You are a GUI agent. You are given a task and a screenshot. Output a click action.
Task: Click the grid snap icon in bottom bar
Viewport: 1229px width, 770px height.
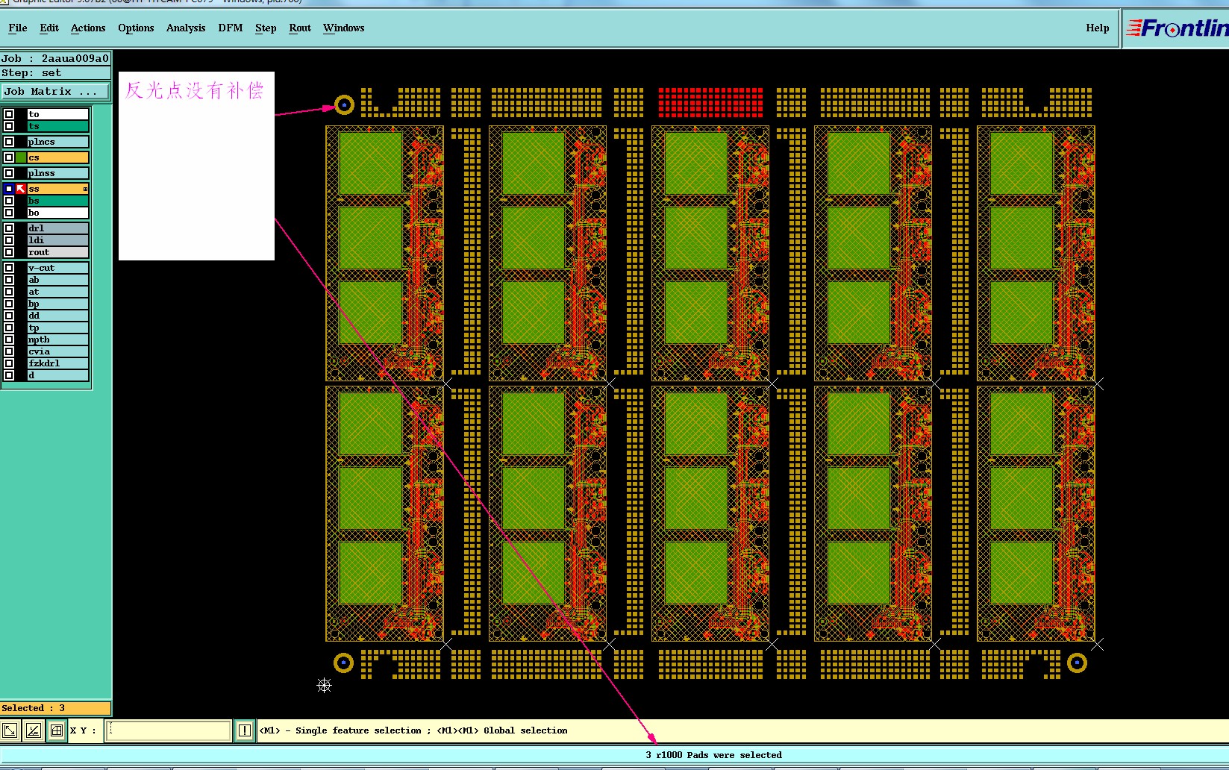click(x=57, y=730)
